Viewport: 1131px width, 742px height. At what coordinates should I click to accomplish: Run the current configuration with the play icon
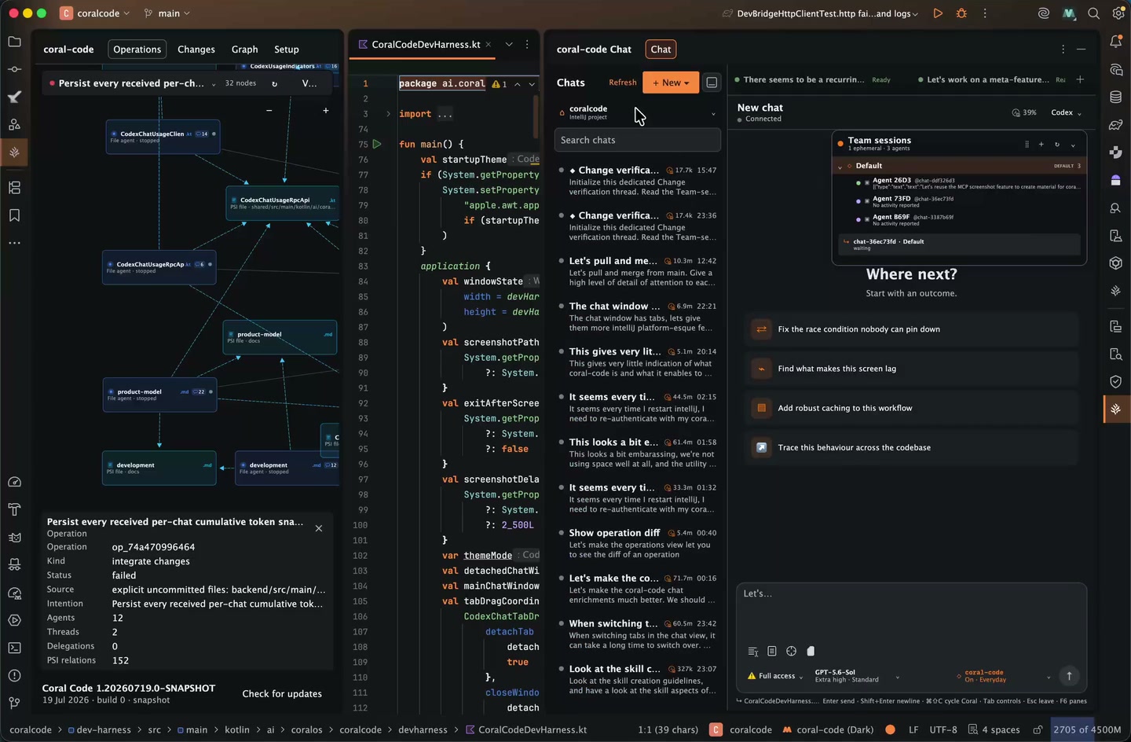click(x=938, y=13)
